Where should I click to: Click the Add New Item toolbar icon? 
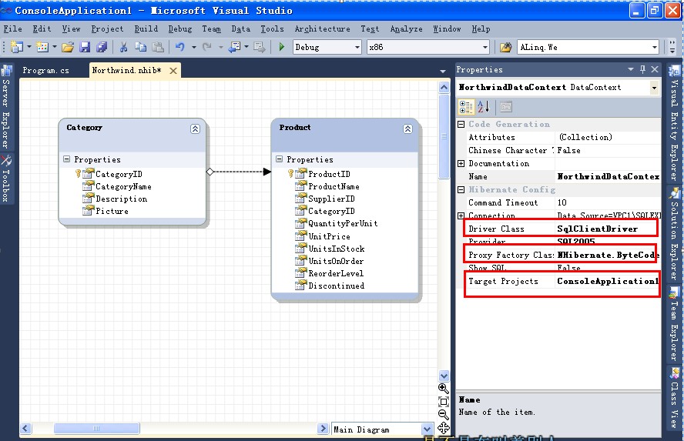[x=42, y=47]
